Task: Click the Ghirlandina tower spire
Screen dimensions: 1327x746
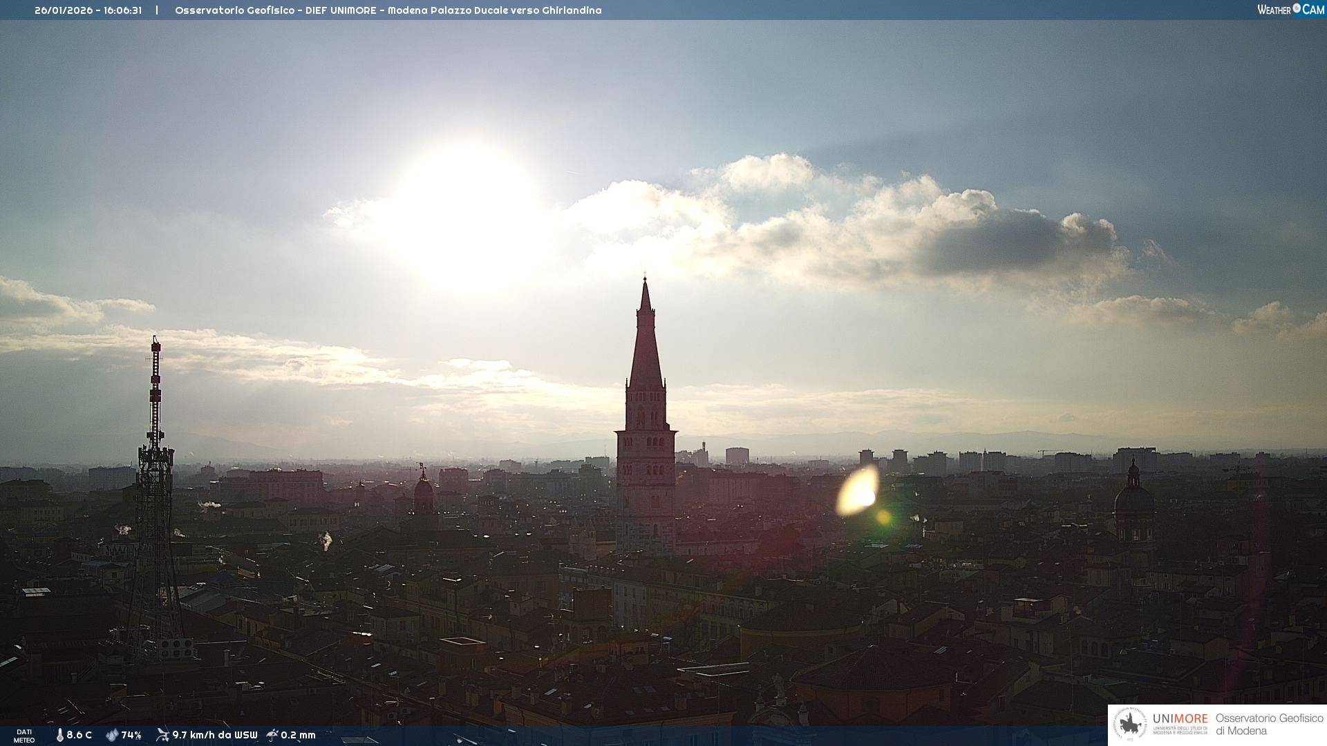Action: point(646,338)
